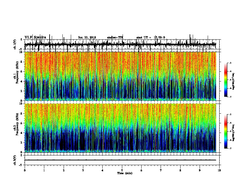Click the '-7' tick of ch.2 colorbar
Viewport: 247px width, 191px height.
coord(230,149)
